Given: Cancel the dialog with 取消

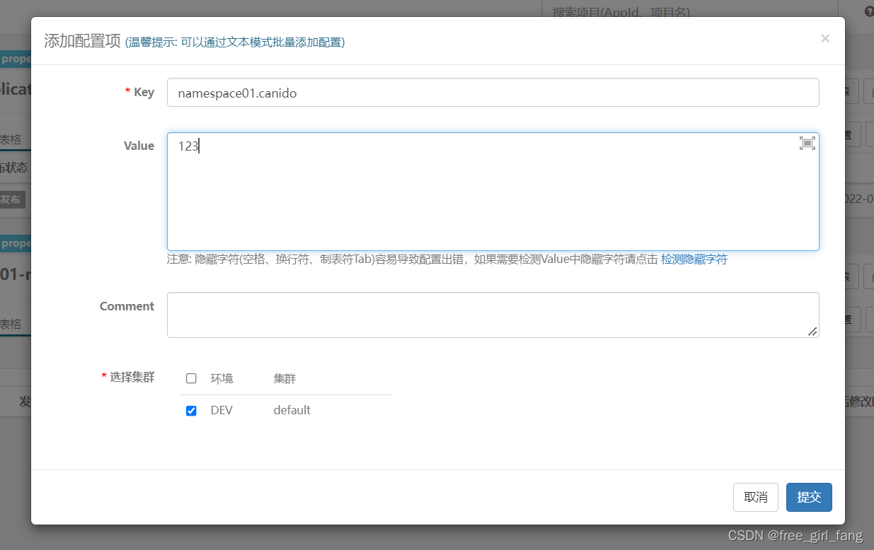Looking at the screenshot, I should 756,497.
